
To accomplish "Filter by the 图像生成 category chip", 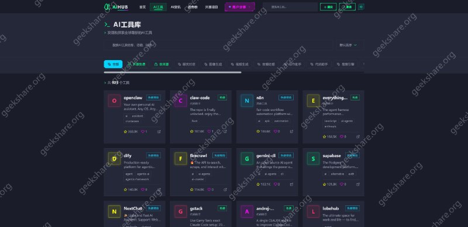I will [x=213, y=64].
